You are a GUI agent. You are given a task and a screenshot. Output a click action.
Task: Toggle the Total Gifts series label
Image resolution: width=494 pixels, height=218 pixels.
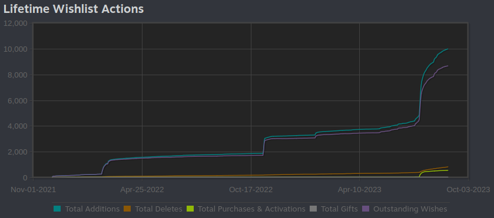click(x=339, y=209)
